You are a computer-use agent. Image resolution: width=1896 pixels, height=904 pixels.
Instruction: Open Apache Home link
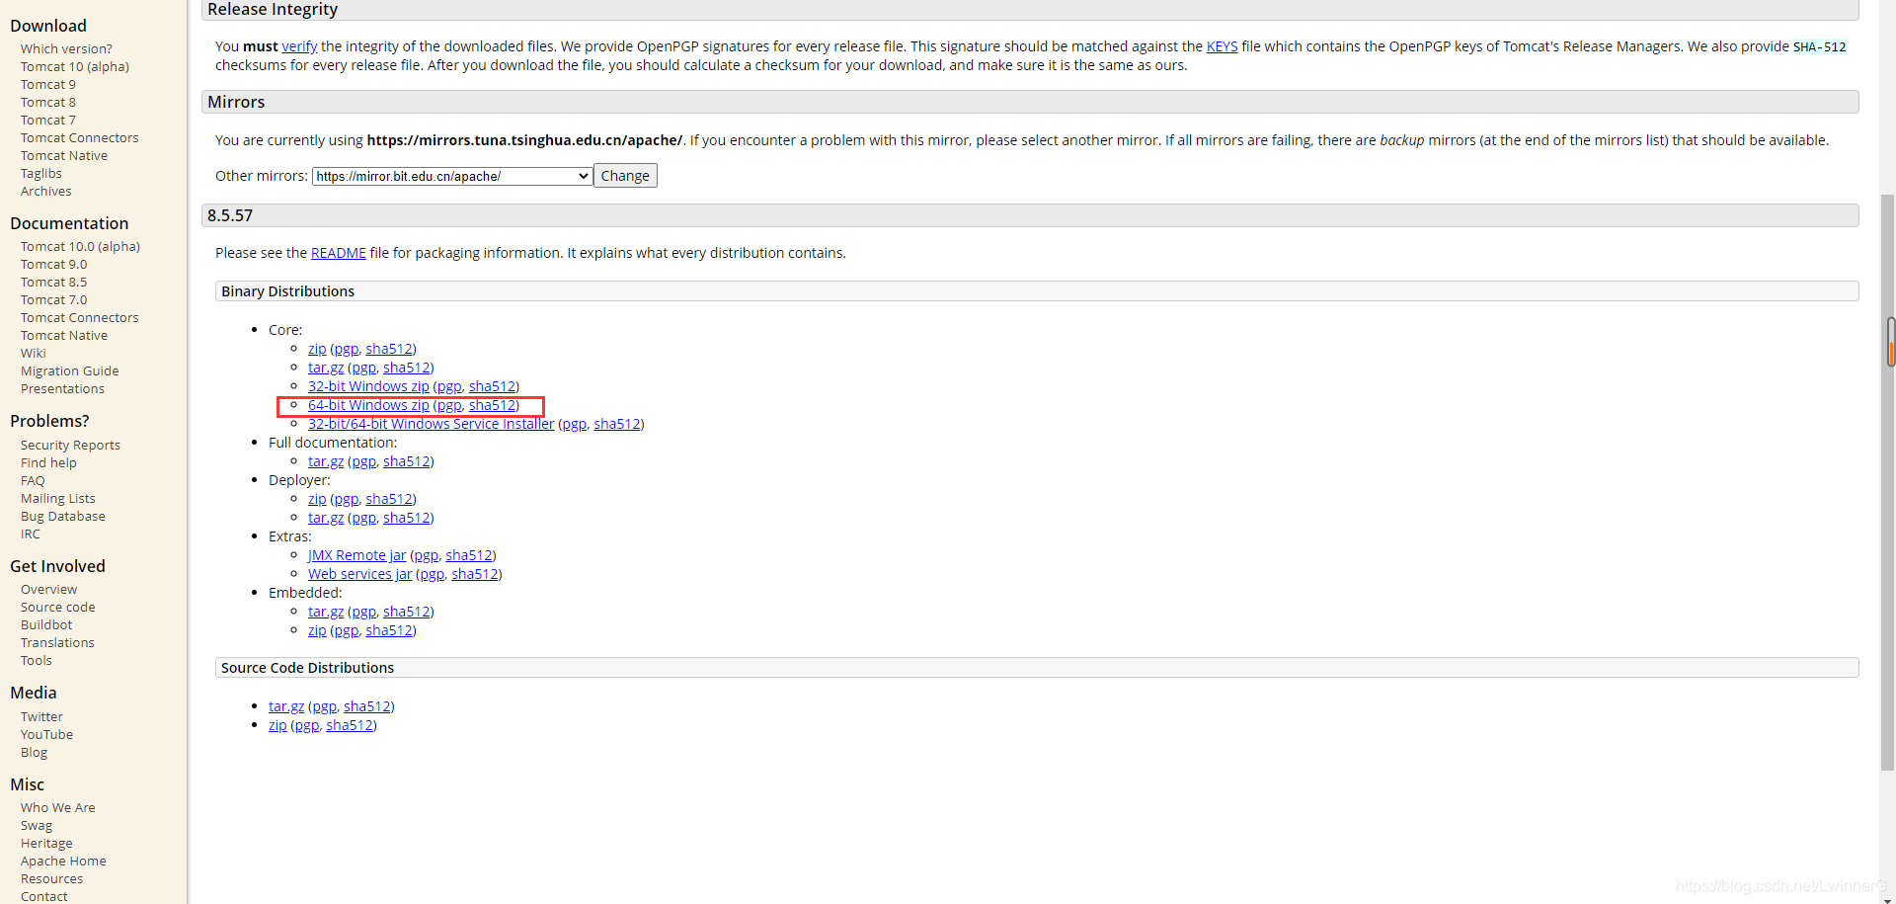pyautogui.click(x=63, y=862)
